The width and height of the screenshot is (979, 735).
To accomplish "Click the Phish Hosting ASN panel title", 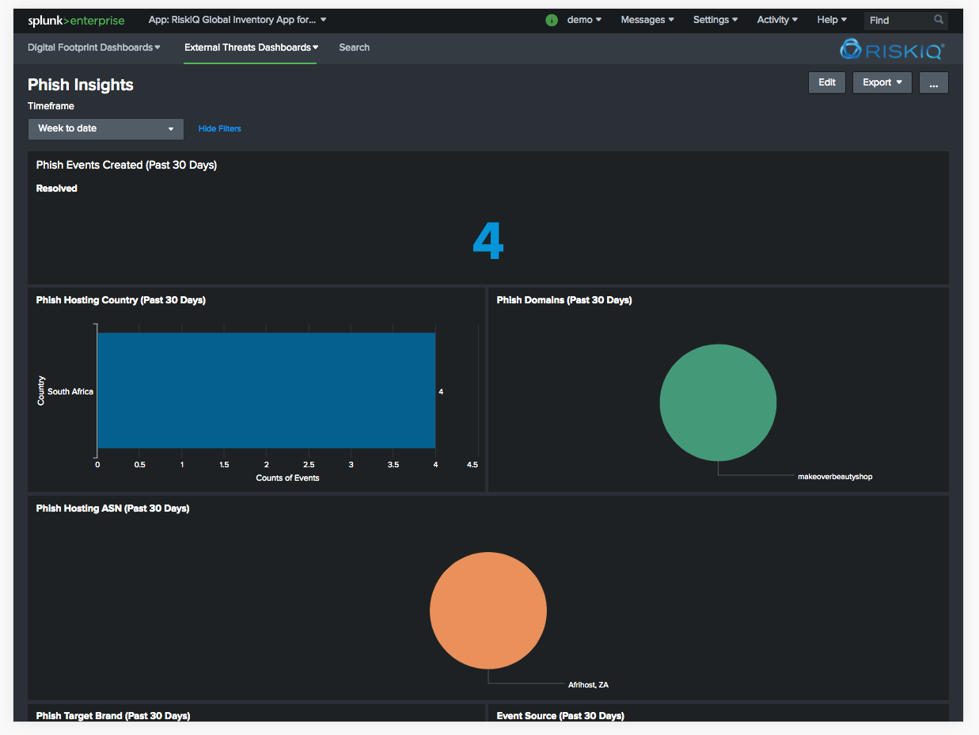I will point(113,508).
